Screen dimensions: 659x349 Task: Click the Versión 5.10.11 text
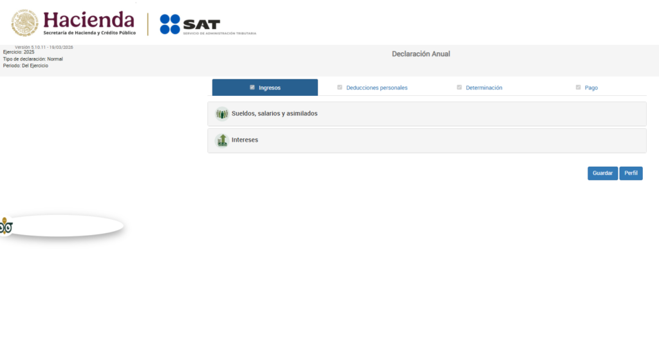click(x=44, y=47)
